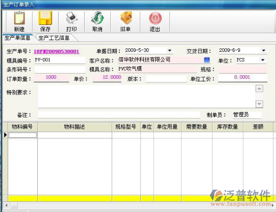Click the 备注 remarks input field
This screenshot has height=212, width=276.
119,115
